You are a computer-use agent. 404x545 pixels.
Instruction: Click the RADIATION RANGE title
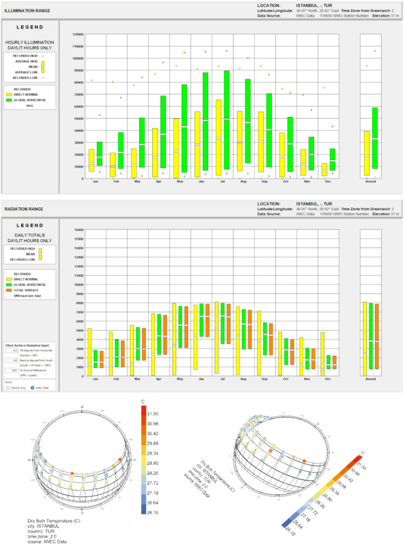coord(24,209)
